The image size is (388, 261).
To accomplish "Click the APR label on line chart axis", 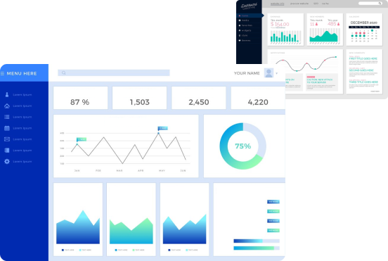I will 141,171.
